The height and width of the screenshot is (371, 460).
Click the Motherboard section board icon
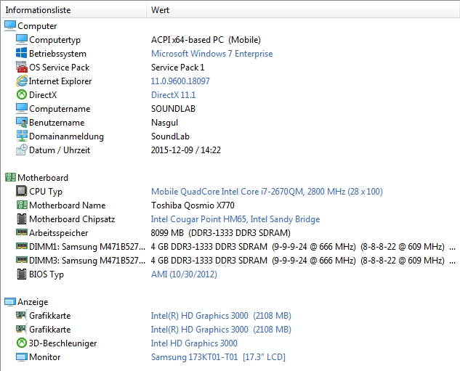(x=10, y=177)
